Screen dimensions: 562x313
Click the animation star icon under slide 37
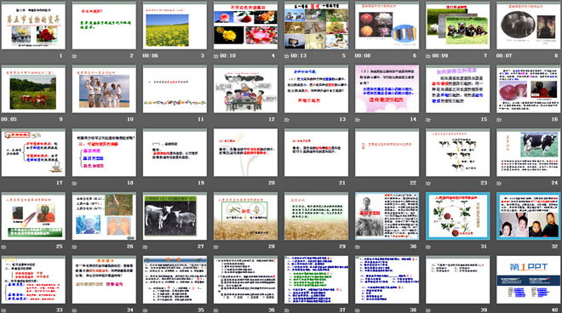pos(287,310)
